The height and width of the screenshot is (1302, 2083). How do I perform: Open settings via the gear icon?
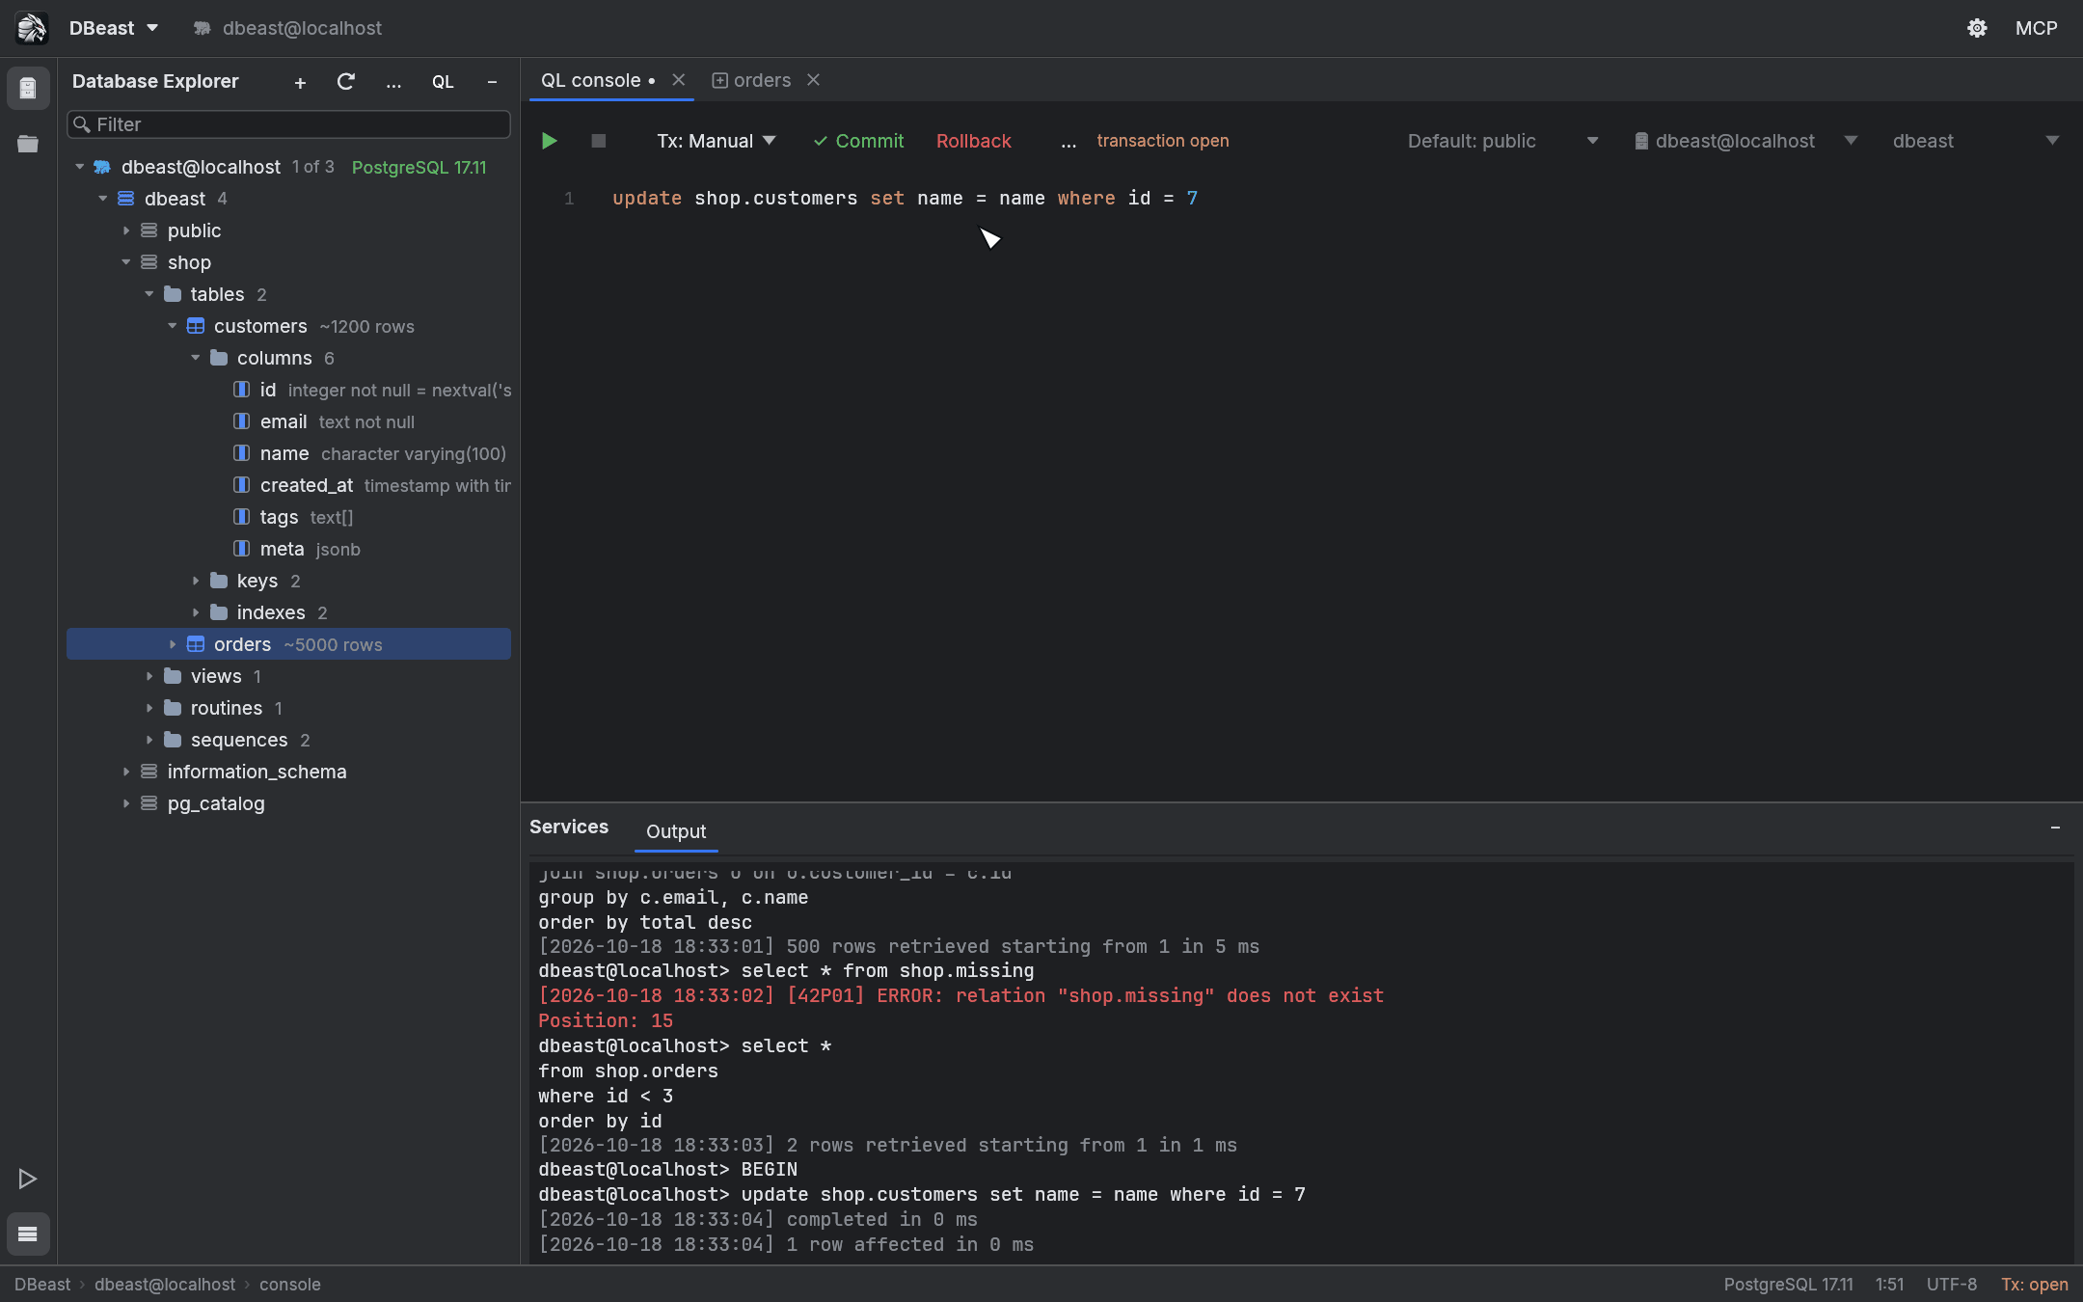click(x=1977, y=28)
